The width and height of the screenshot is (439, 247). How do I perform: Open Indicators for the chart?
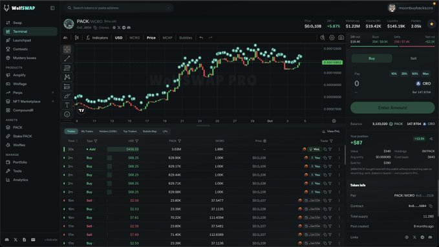coord(97,38)
